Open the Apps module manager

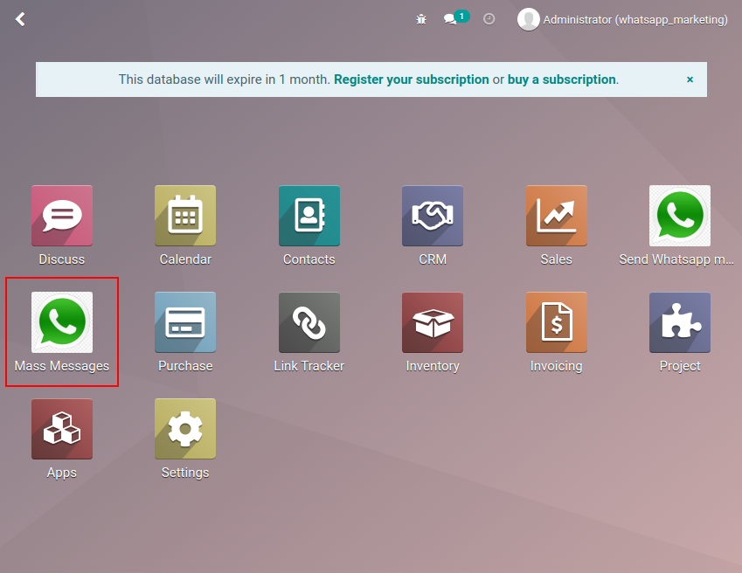61,429
